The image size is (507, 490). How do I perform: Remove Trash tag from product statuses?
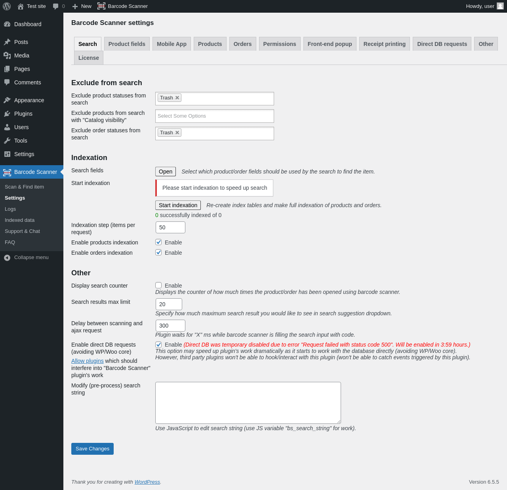click(x=177, y=98)
